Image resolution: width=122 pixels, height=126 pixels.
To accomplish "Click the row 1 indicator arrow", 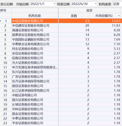I will coord(1,21).
